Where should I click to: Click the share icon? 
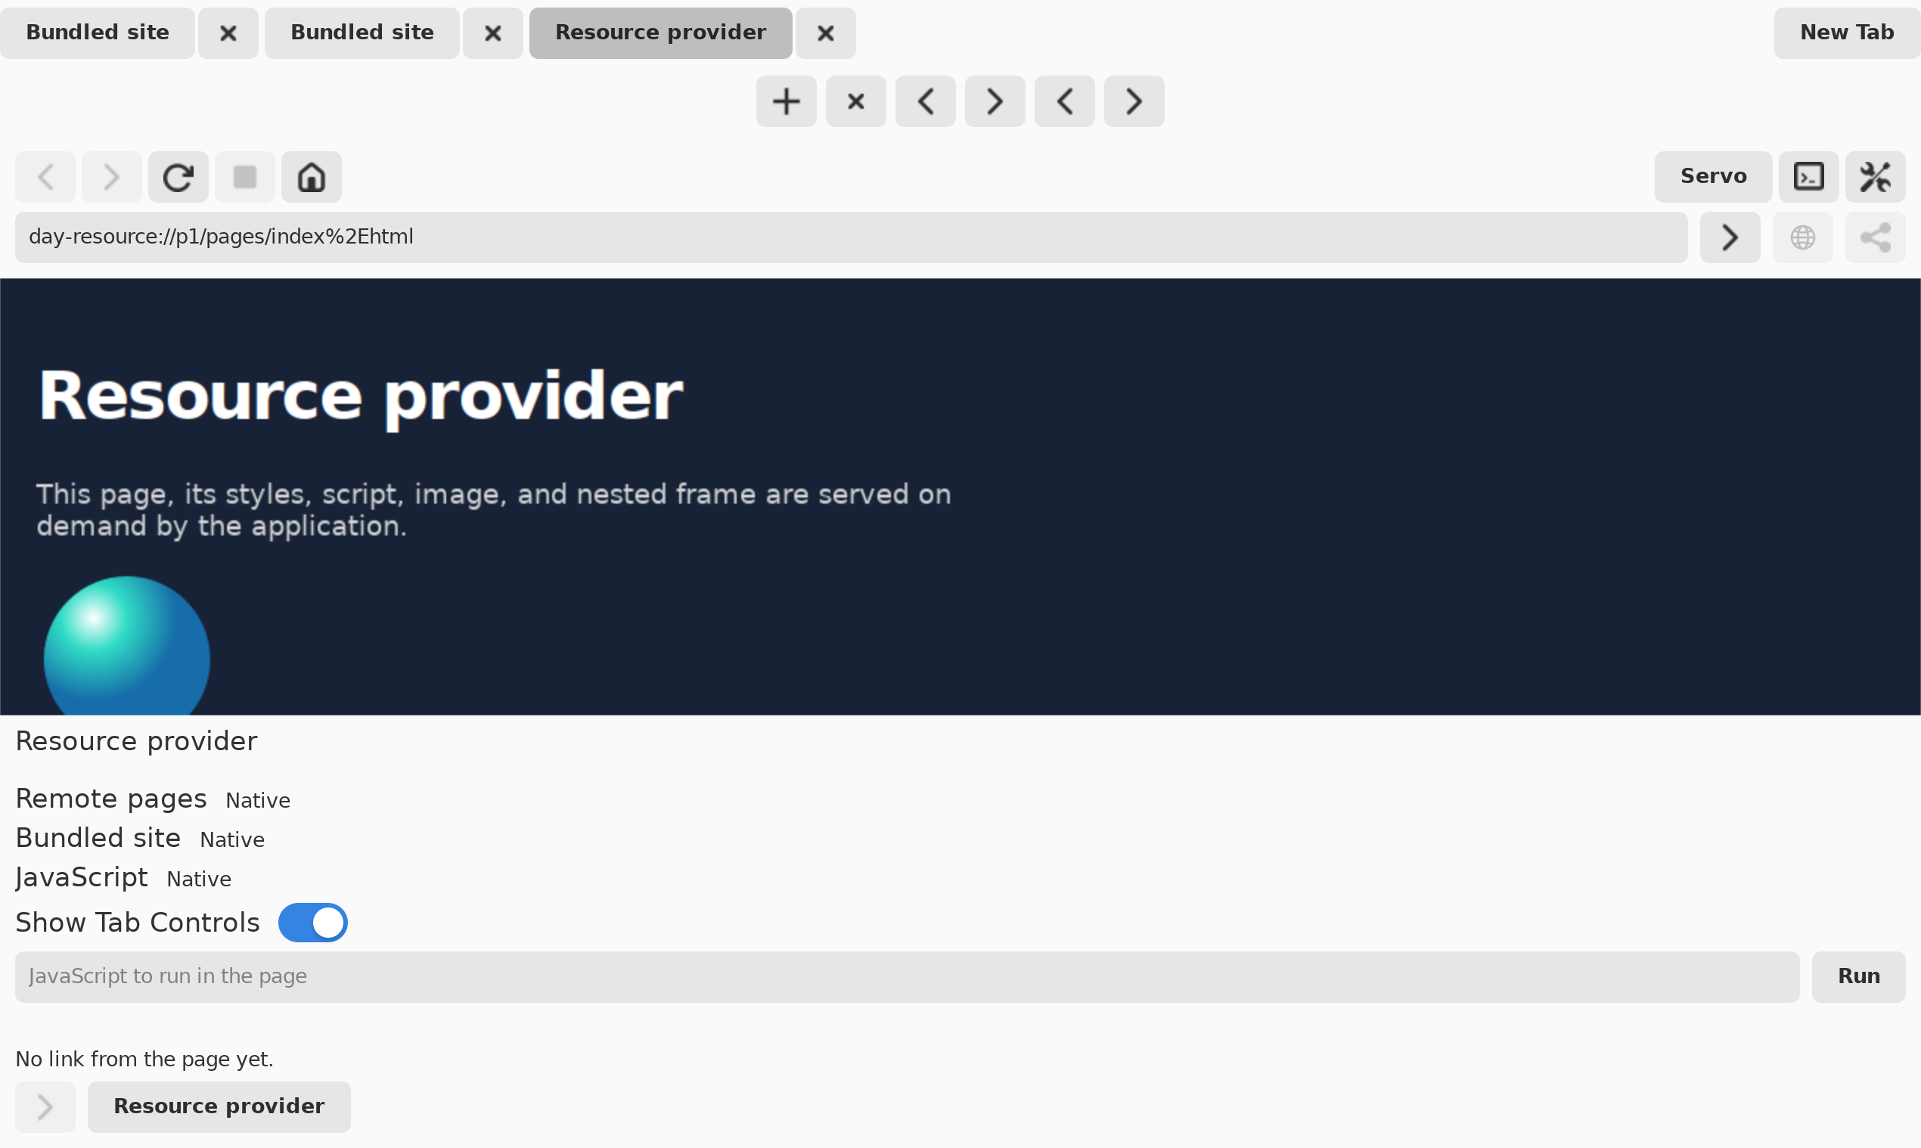[x=1876, y=237]
